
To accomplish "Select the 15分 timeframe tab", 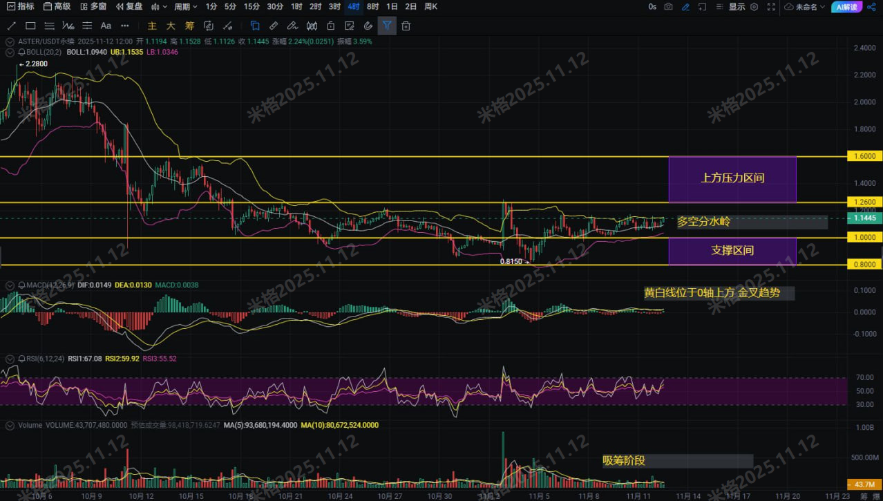I will coord(252,6).
